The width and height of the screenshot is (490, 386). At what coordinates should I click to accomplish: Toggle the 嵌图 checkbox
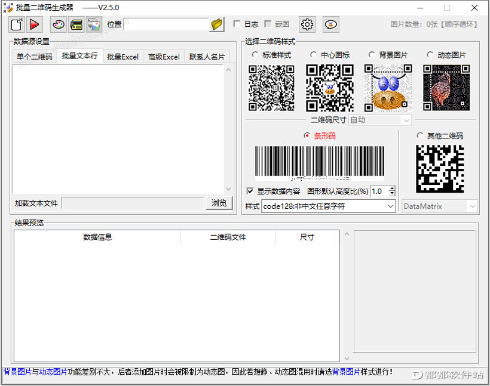click(268, 24)
